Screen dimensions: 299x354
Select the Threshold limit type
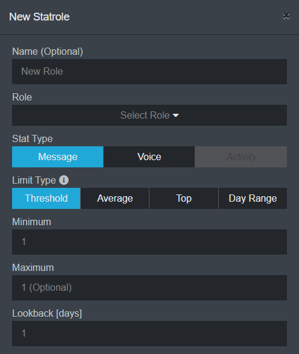coord(46,199)
